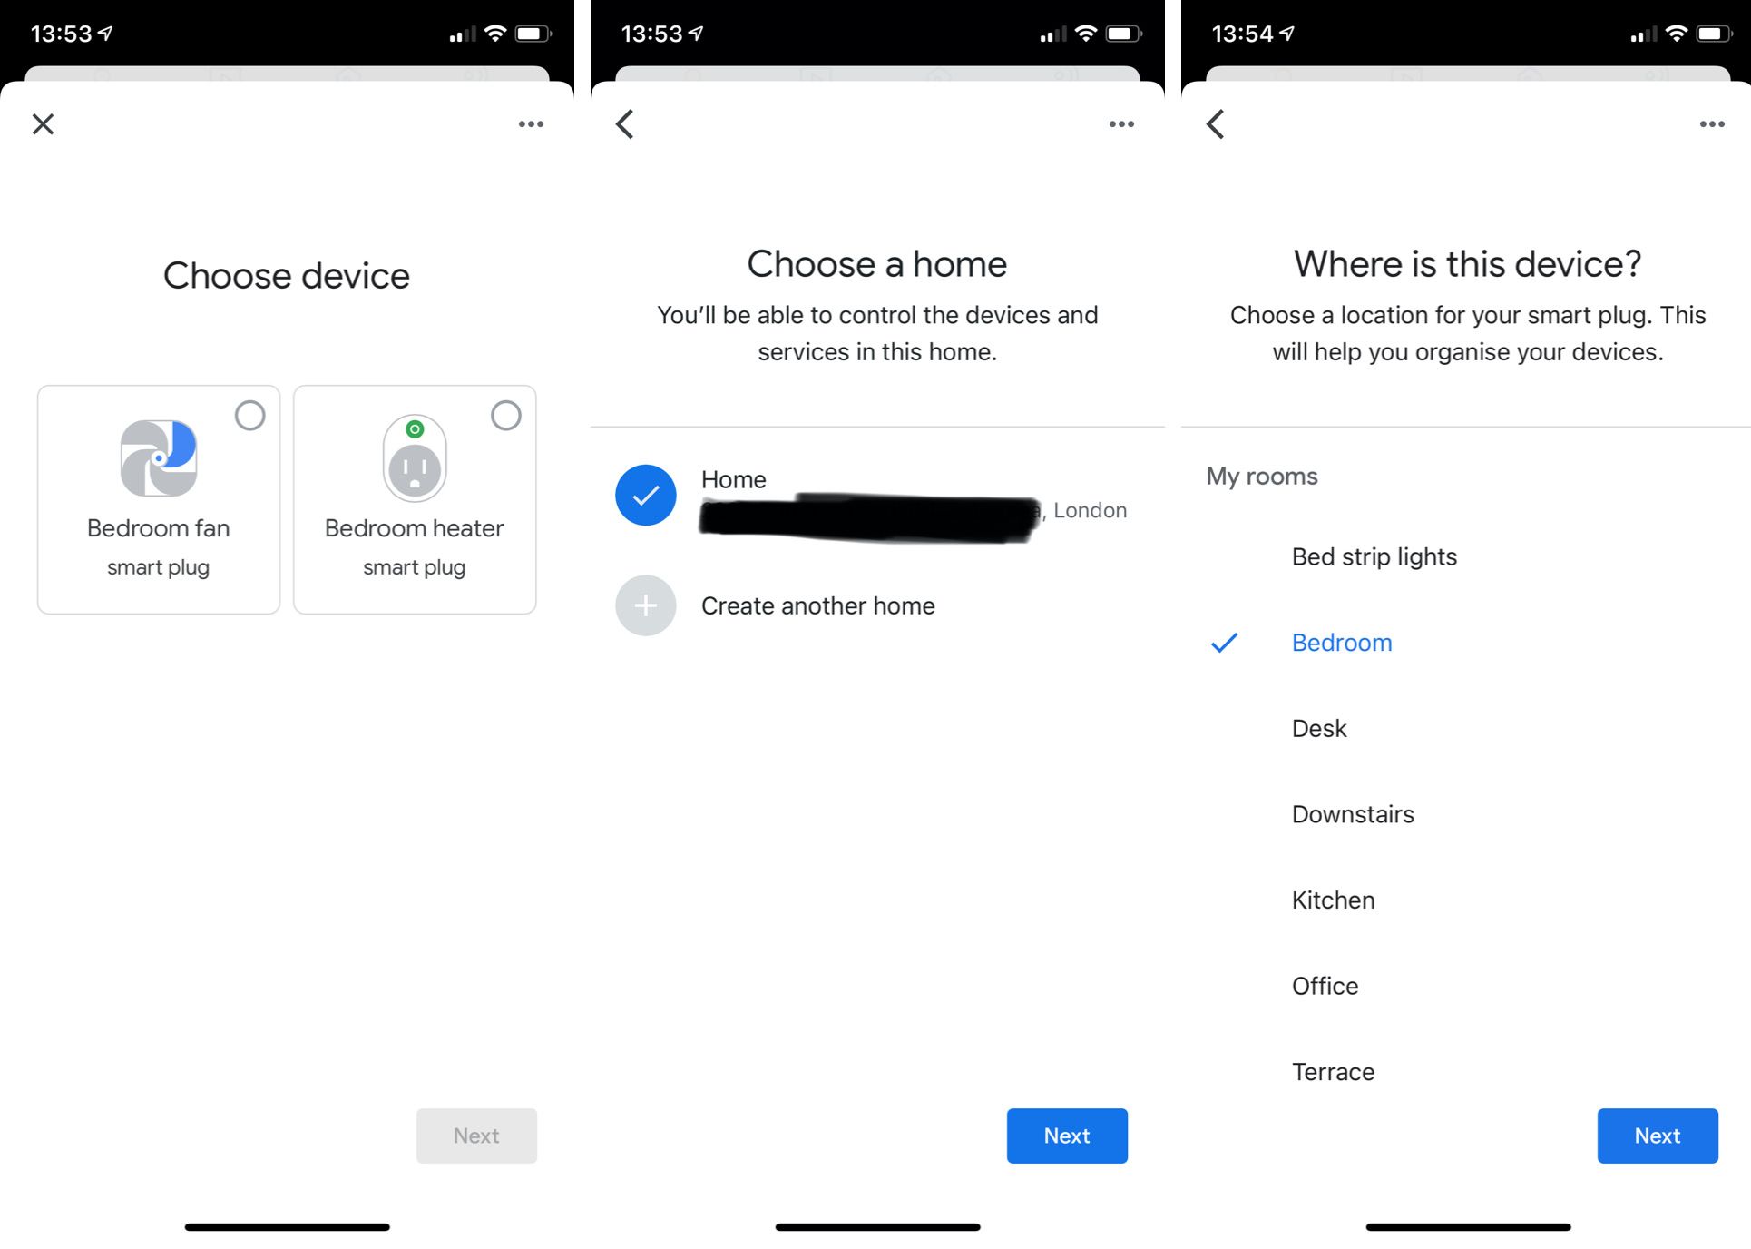Toggle the Home selection checkmark

(644, 494)
